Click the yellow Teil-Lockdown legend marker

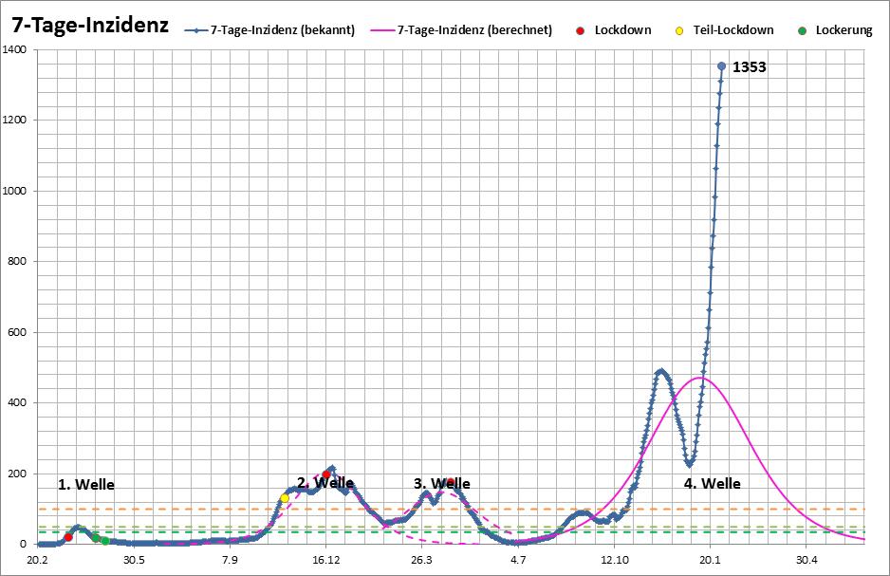[679, 30]
